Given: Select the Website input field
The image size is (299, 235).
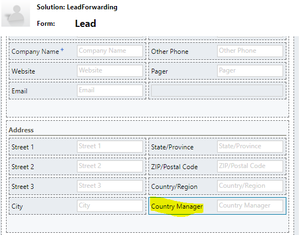Looking at the screenshot, I should coord(110,71).
